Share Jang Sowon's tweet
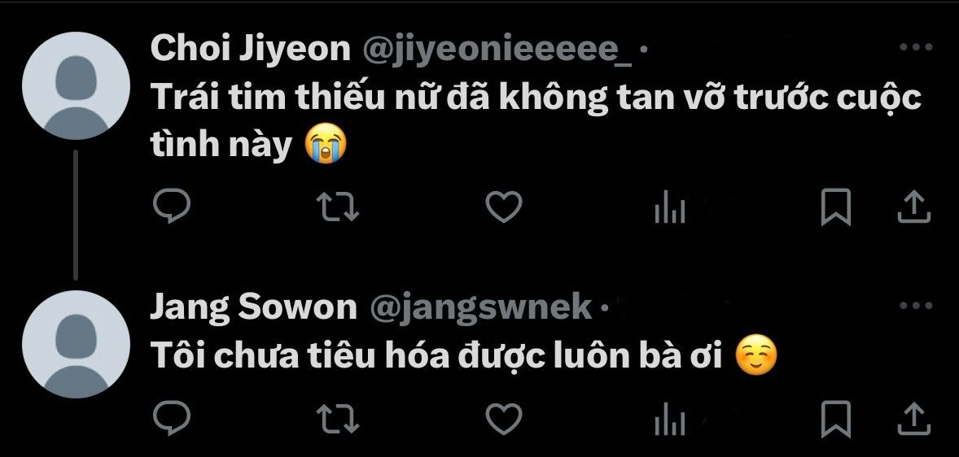 click(913, 419)
